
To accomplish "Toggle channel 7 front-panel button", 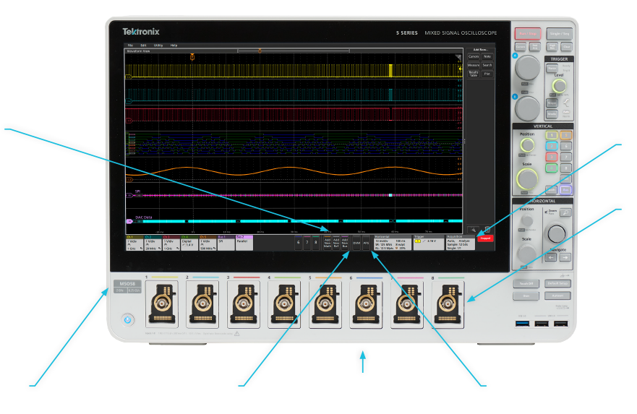I will click(566, 157).
